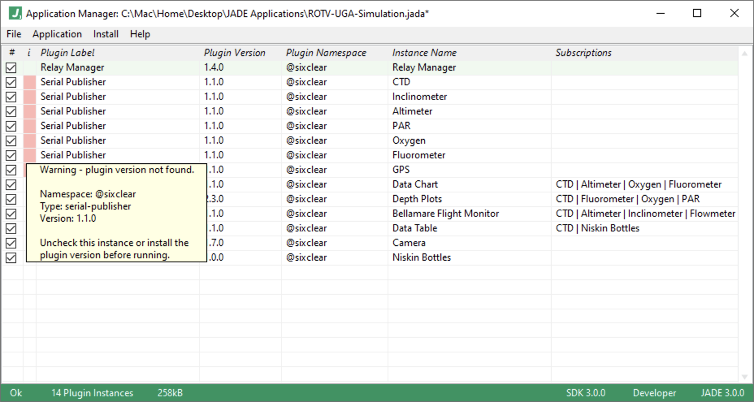Open the Help menu
The height and width of the screenshot is (402, 754).
[139, 34]
